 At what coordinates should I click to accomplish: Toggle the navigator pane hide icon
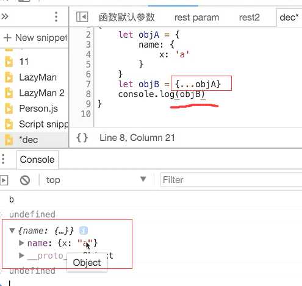[82, 17]
